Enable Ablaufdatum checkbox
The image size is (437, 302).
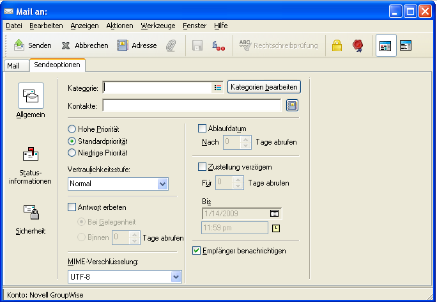[x=202, y=129]
